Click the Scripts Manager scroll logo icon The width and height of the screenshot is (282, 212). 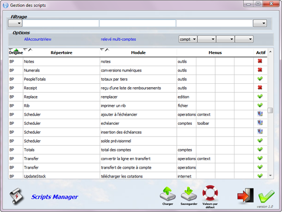[x=16, y=196]
